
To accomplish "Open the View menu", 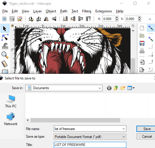I will [25, 11].
